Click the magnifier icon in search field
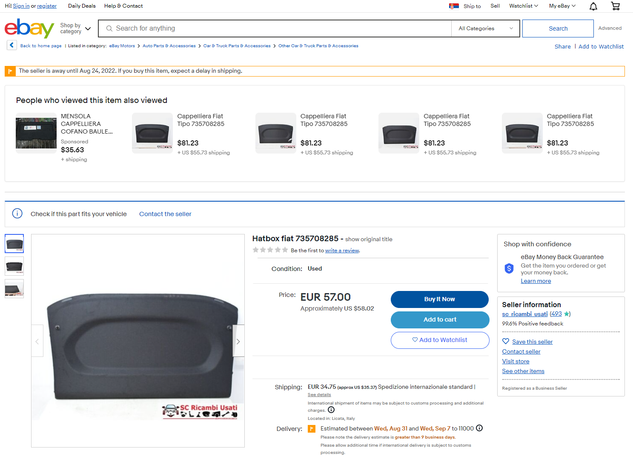This screenshot has width=633, height=459. click(x=109, y=29)
